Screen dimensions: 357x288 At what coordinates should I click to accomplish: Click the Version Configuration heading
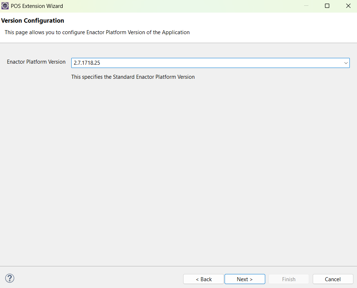[x=32, y=20]
